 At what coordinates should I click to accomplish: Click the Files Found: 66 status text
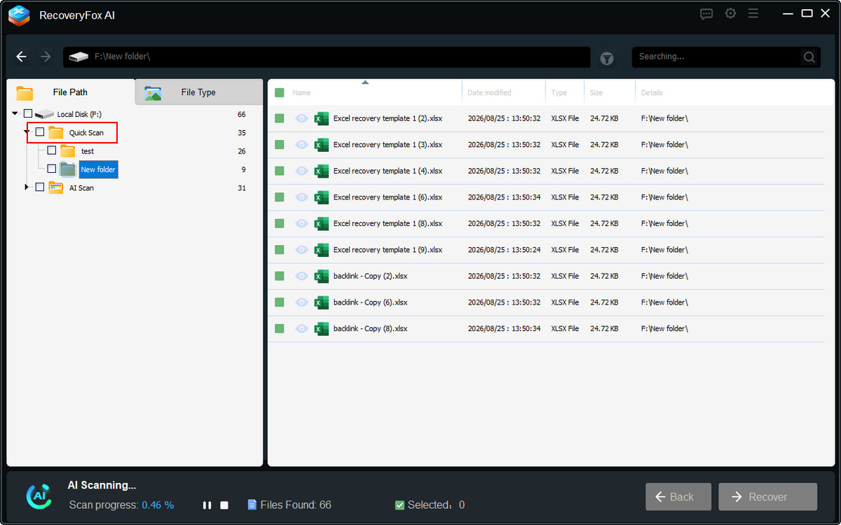click(296, 505)
